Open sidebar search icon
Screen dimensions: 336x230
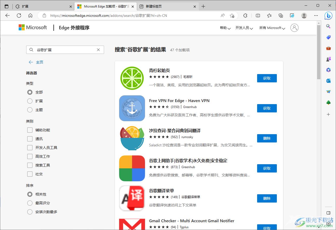tap(328, 26)
